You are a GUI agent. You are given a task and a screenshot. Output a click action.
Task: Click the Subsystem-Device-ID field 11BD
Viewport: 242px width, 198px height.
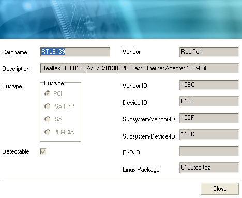coord(209,134)
